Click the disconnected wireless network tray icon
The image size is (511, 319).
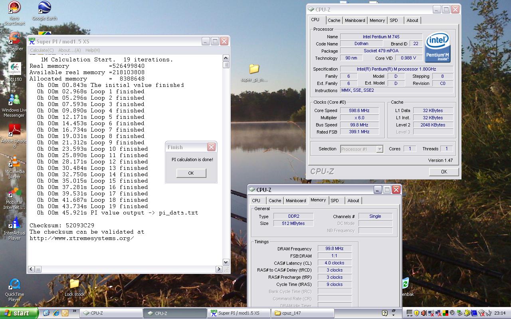coord(482,313)
